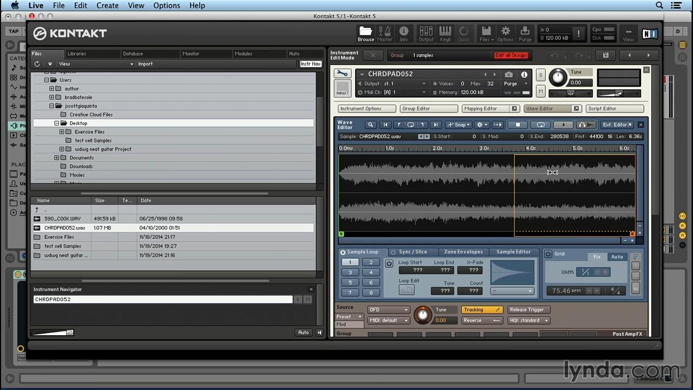Click the Ext. Editor button
Viewport: 693px width, 390px height.
(617, 125)
